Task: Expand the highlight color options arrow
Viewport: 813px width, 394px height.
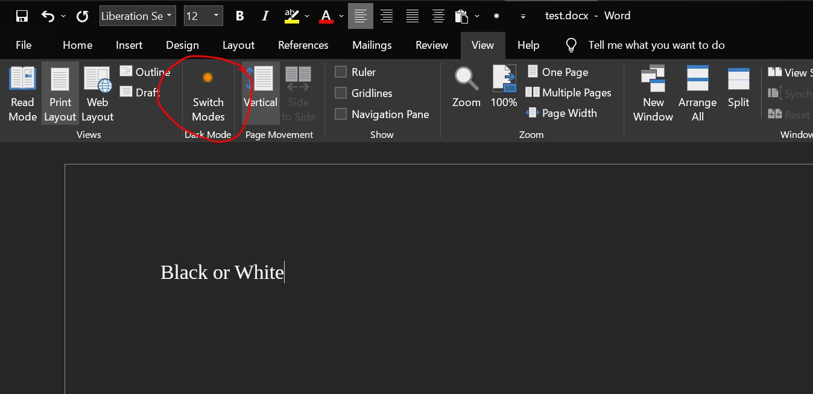Action: pyautogui.click(x=307, y=16)
